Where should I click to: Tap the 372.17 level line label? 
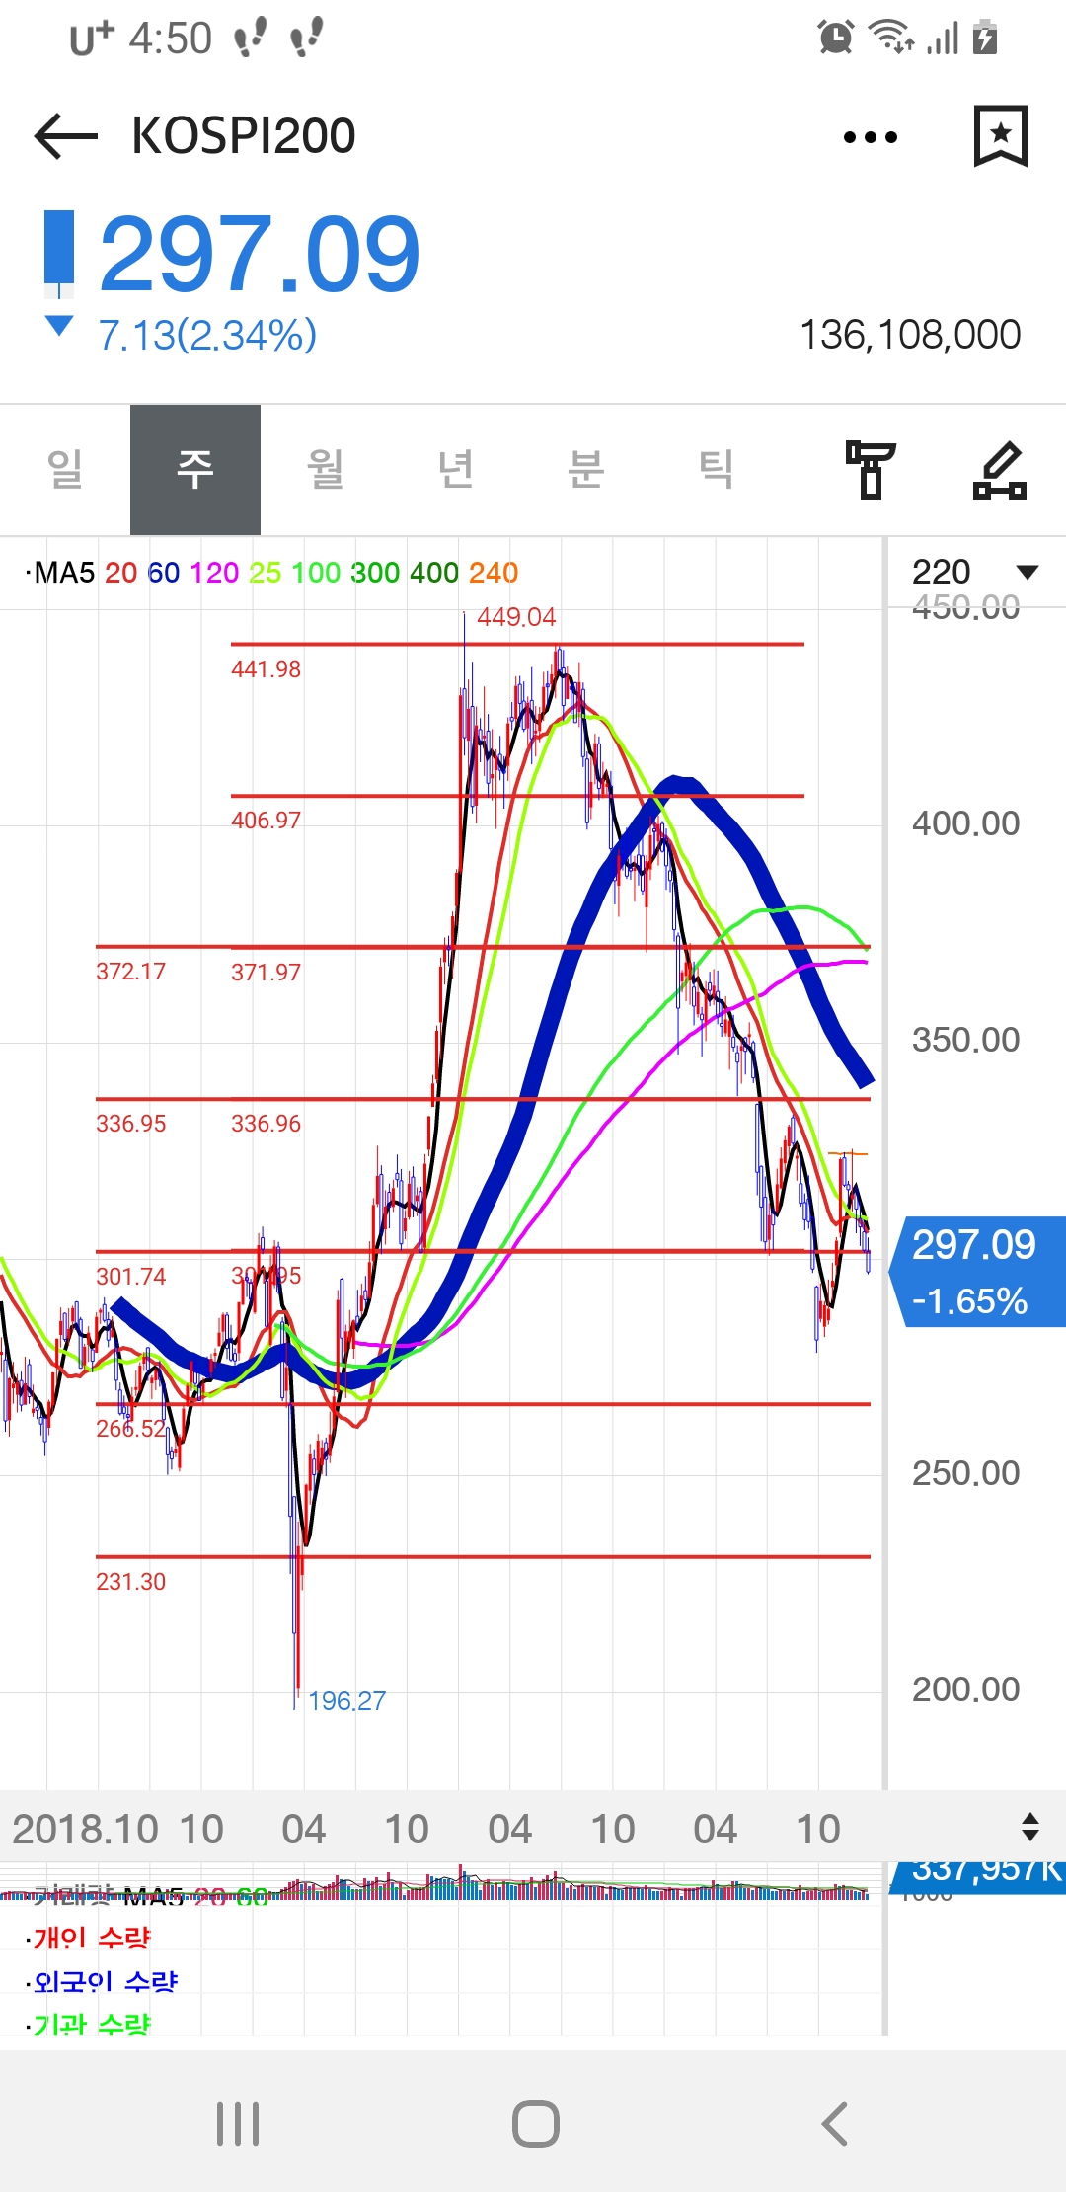(130, 972)
